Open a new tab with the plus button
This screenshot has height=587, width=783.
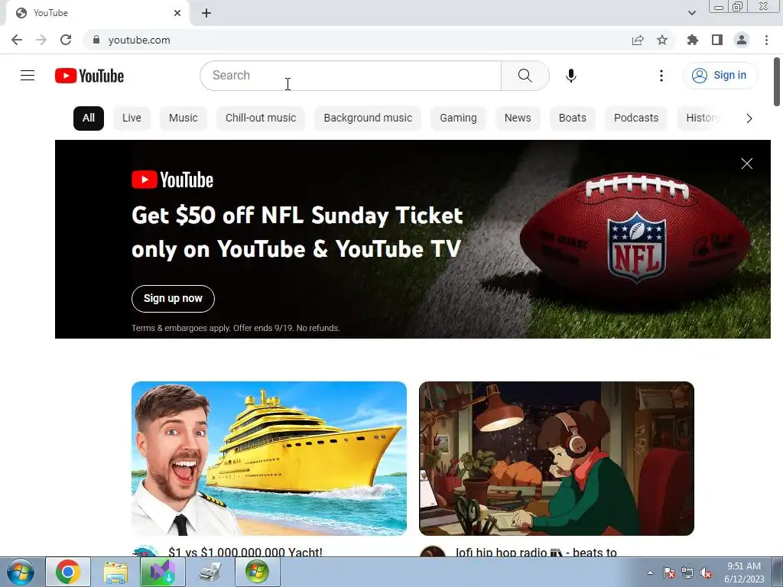click(x=206, y=13)
